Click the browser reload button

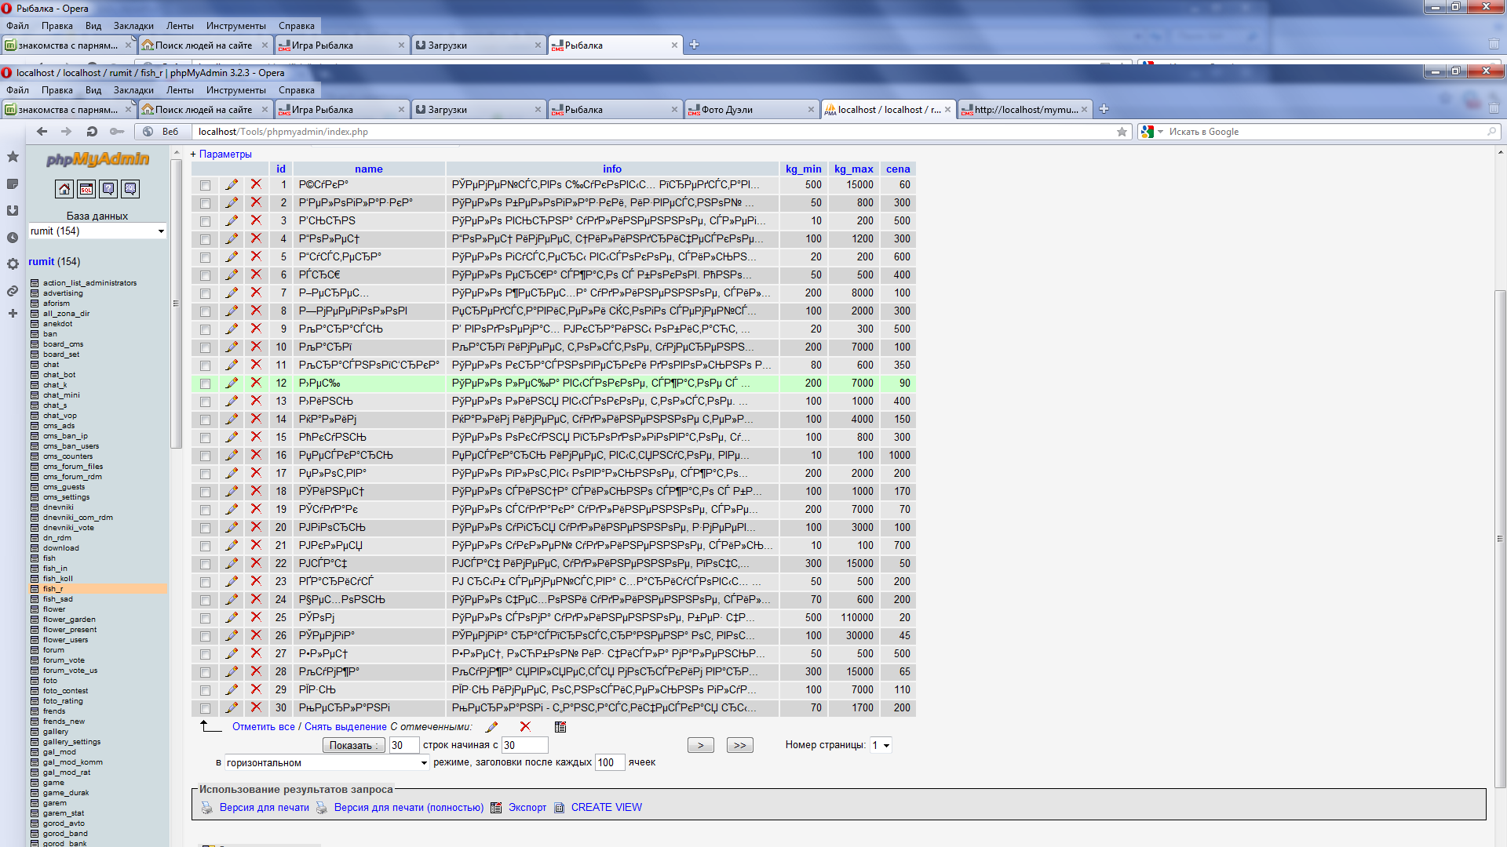[x=92, y=132]
